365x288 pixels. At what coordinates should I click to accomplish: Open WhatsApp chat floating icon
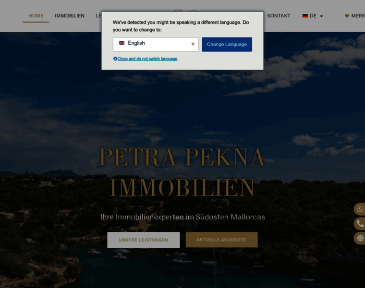click(x=360, y=209)
